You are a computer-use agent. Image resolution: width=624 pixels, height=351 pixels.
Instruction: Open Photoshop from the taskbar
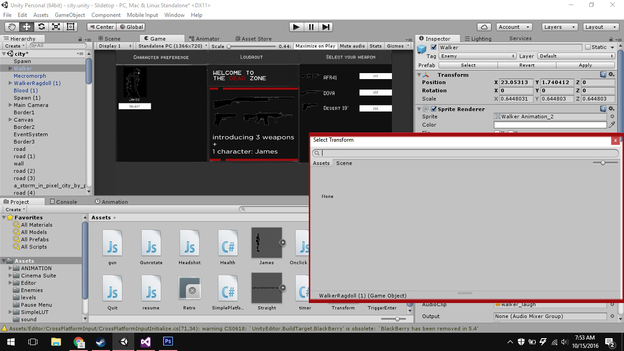point(168,341)
